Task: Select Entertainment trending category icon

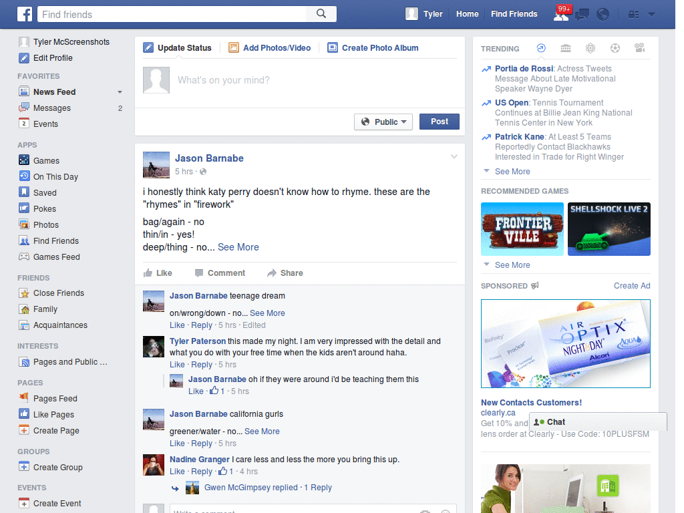Action: pyautogui.click(x=640, y=48)
